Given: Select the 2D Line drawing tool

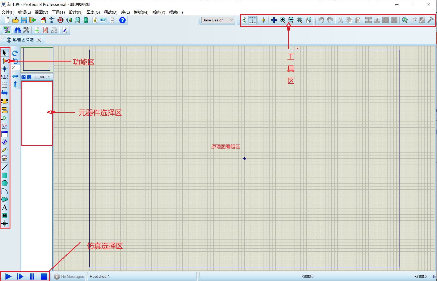Looking at the screenshot, I should 5,167.
